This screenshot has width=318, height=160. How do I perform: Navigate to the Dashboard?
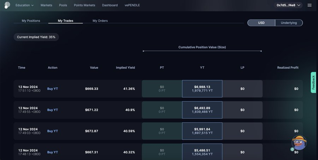(110, 5)
